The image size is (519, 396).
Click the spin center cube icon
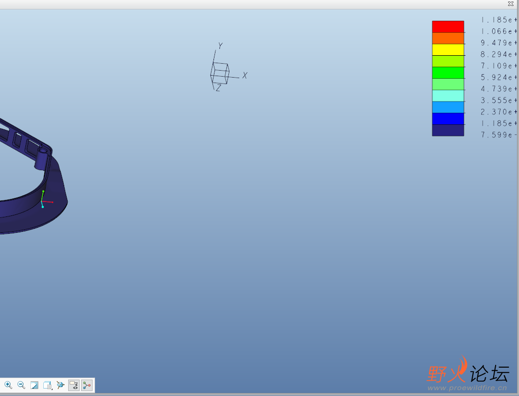(x=60, y=385)
